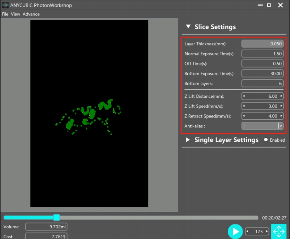This screenshot has width=290, height=239.
Task: Go to previous layer using left arrow
Action: pos(248,232)
